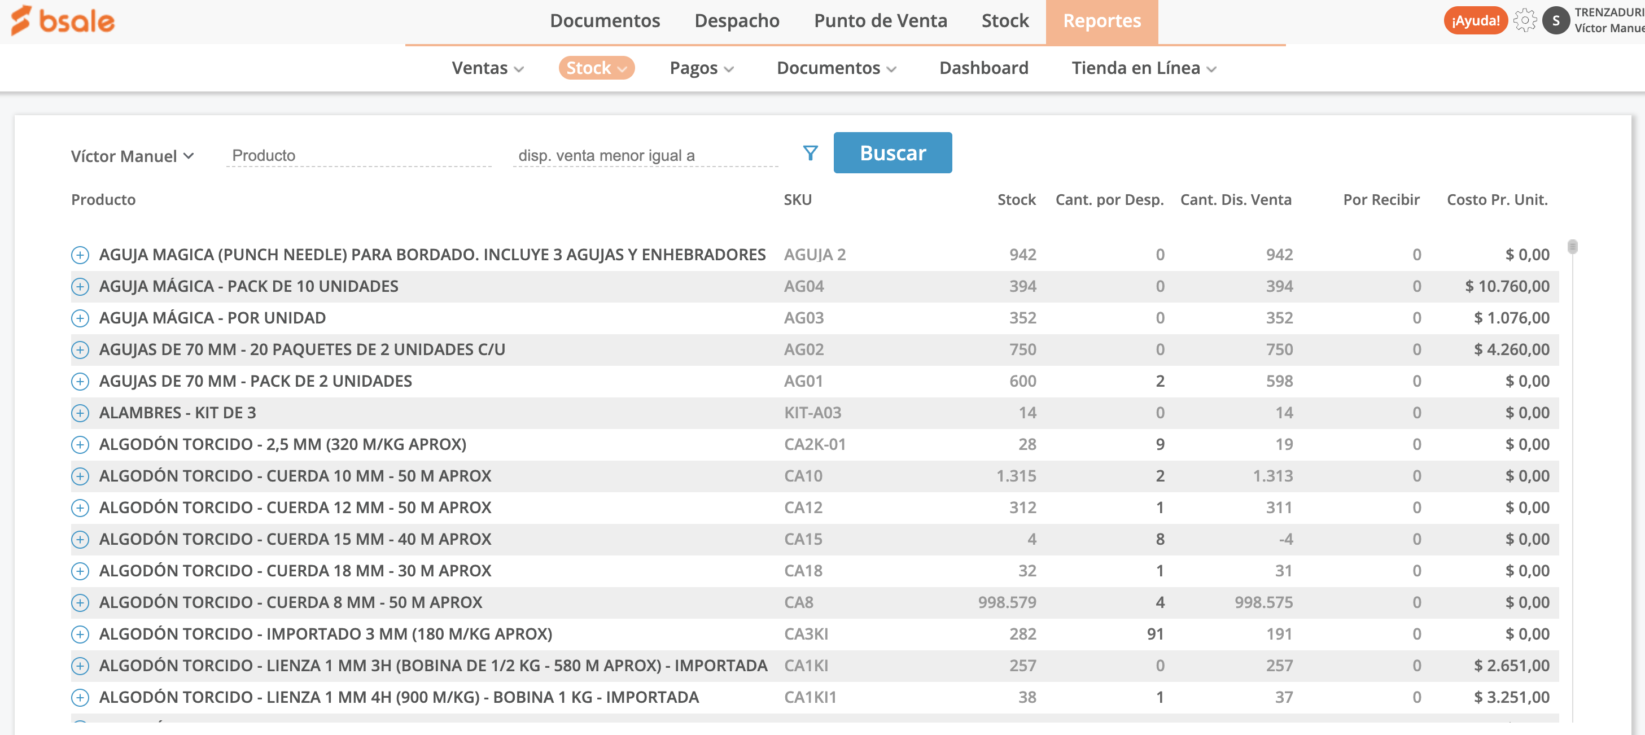Select the Reportes tab

pyautogui.click(x=1101, y=20)
